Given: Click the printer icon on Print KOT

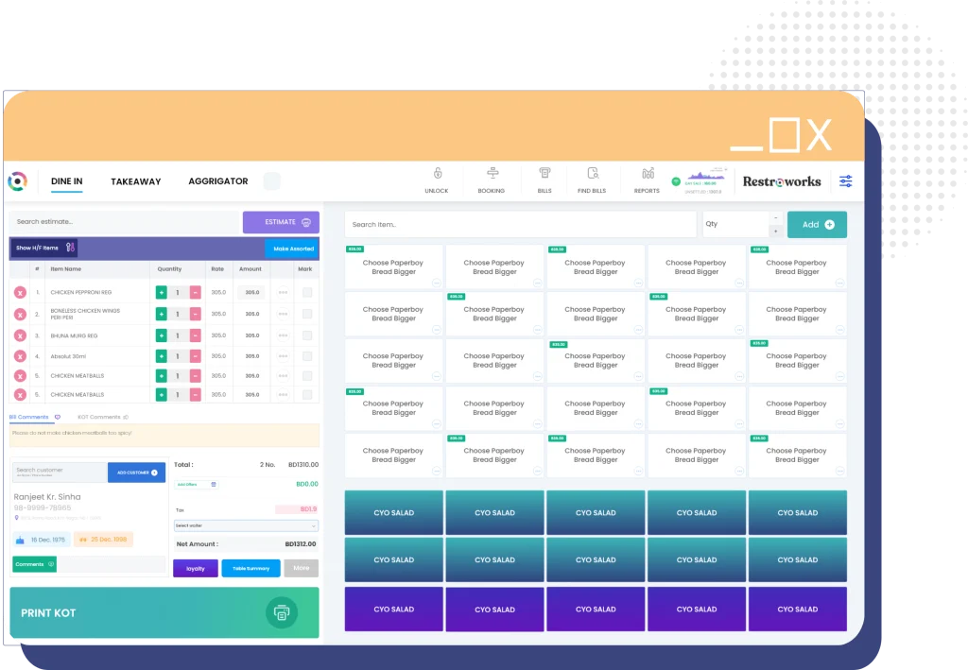Looking at the screenshot, I should pos(281,612).
